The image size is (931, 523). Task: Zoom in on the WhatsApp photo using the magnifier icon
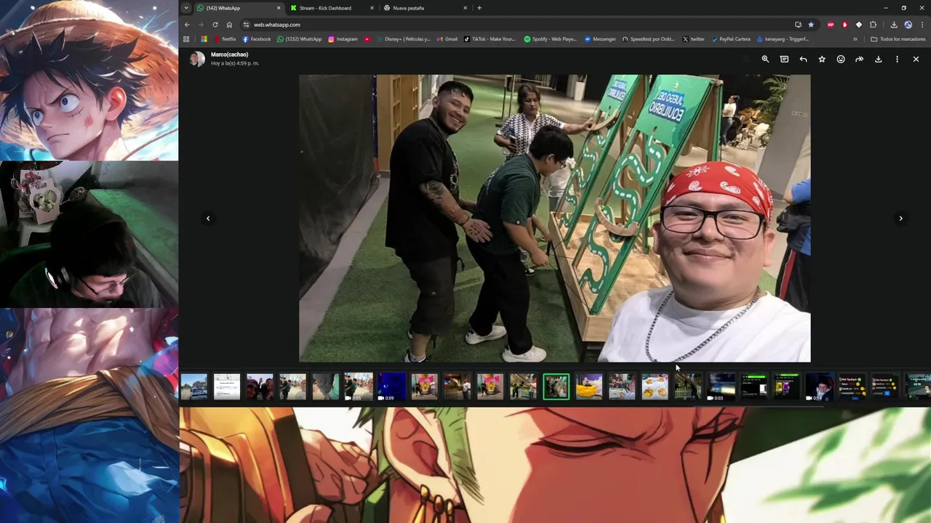(765, 59)
